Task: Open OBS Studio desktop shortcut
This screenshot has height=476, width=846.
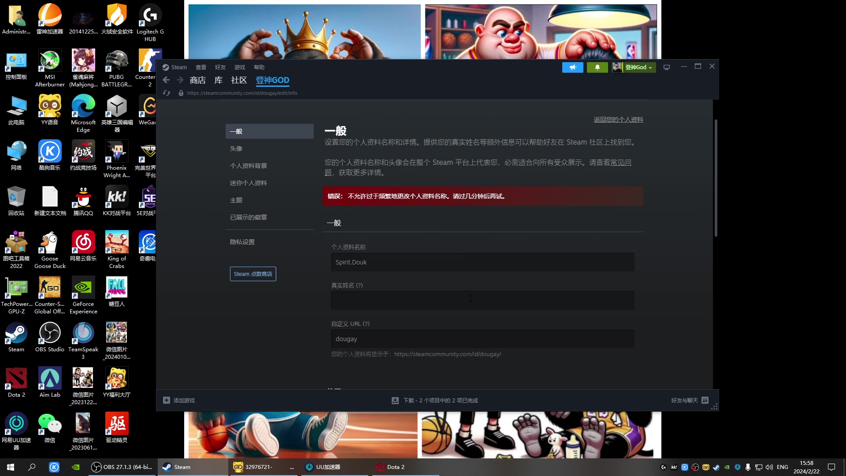Action: (50, 337)
